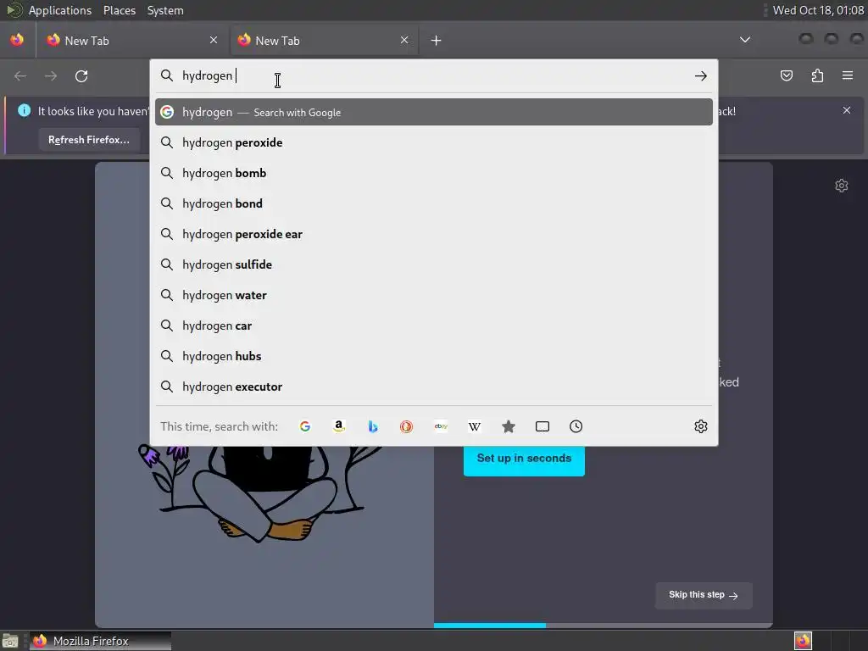Image resolution: width=868 pixels, height=651 pixels.
Task: Choose suggestion 'hydrogen peroxide'
Action: pyautogui.click(x=434, y=142)
